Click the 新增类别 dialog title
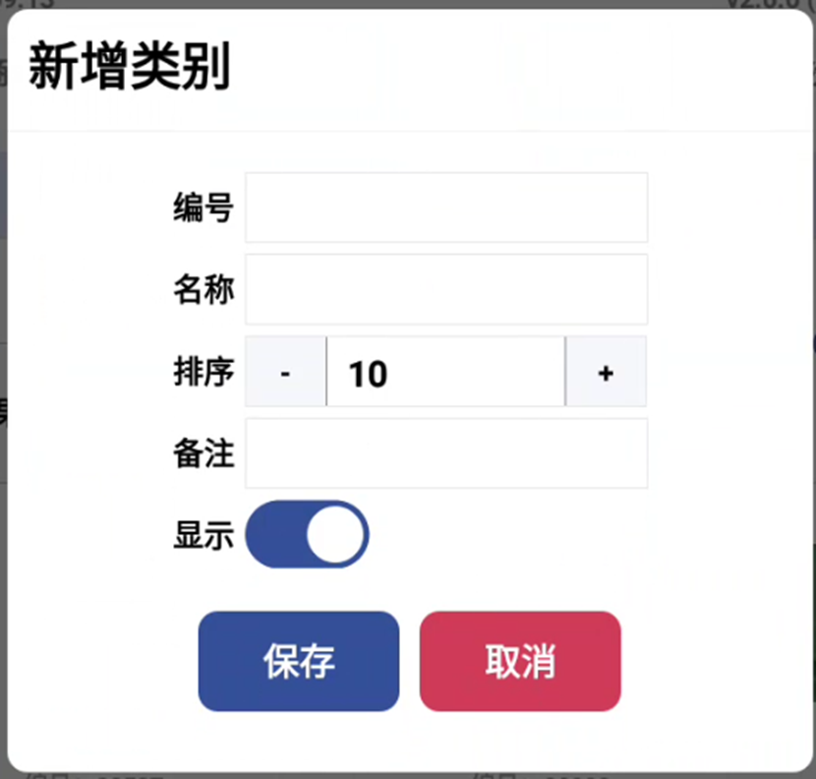The width and height of the screenshot is (816, 779). pyautogui.click(x=129, y=69)
